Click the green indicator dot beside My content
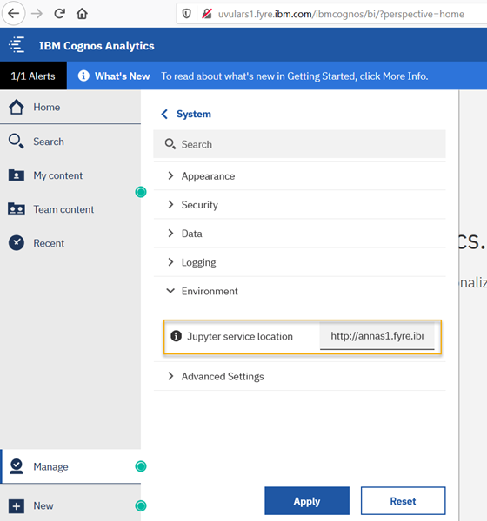The image size is (487, 521). tap(141, 192)
